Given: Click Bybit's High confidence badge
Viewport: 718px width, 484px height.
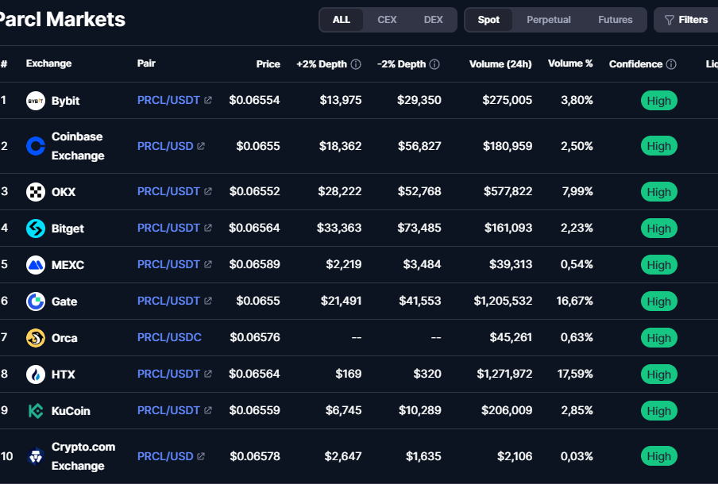Looking at the screenshot, I should (659, 101).
